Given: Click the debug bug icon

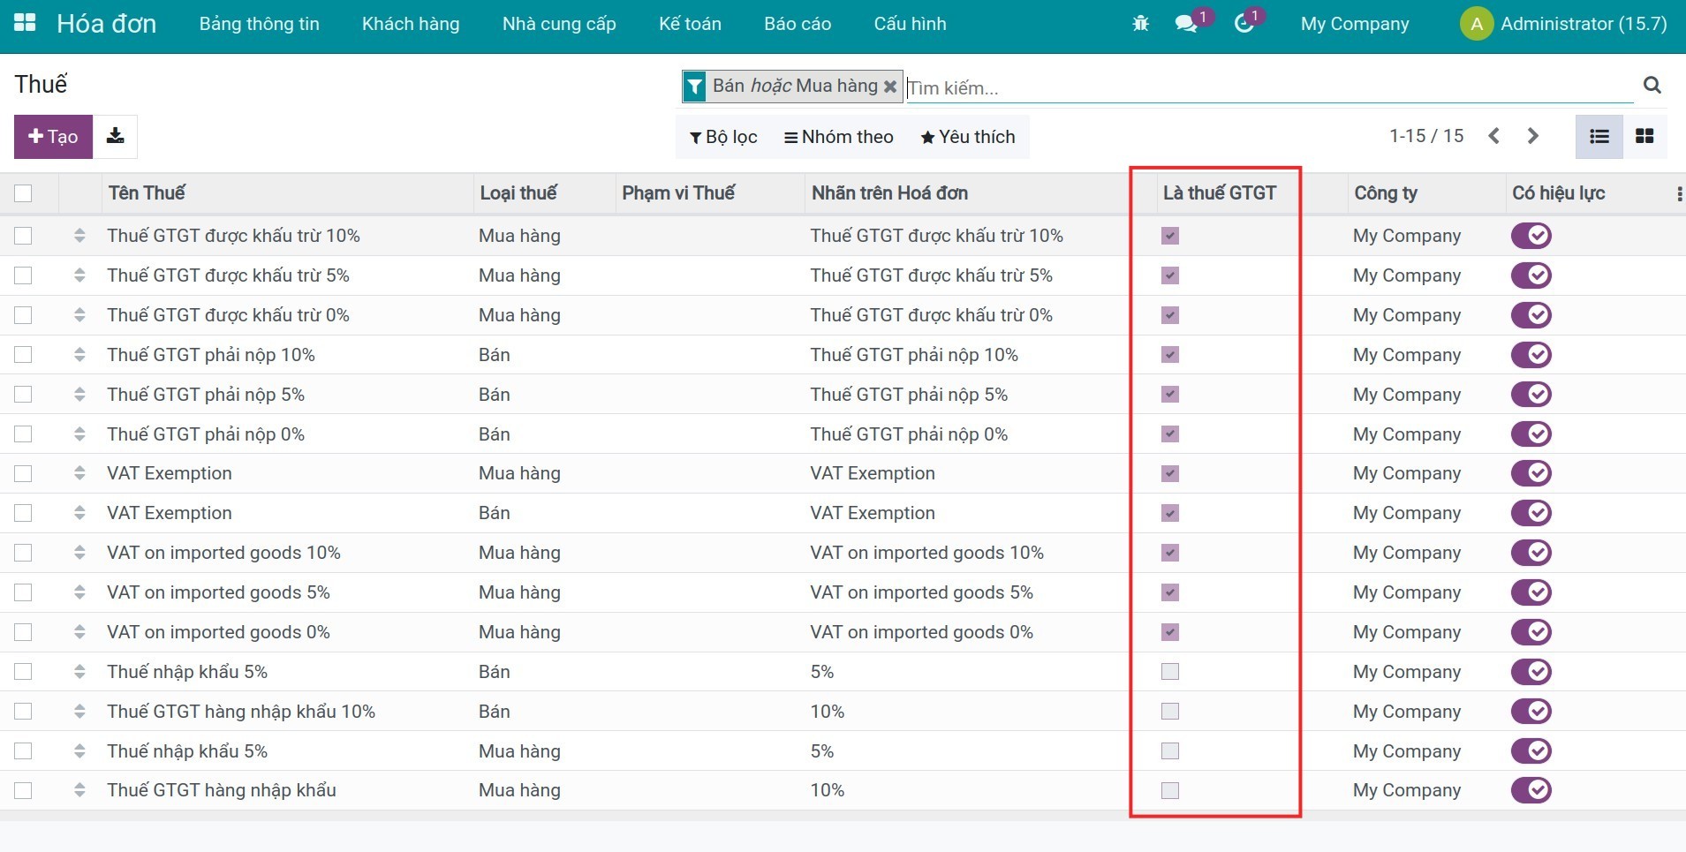Looking at the screenshot, I should [1140, 24].
